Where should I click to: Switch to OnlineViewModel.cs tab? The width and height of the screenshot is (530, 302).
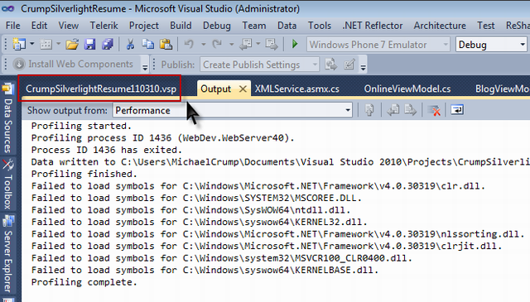(x=407, y=89)
